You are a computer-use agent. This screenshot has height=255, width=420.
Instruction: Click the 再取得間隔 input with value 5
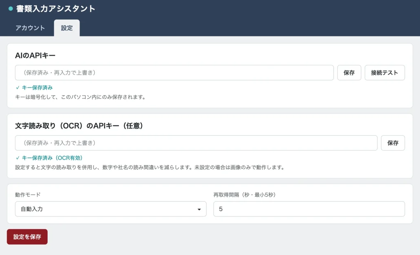click(x=309, y=209)
